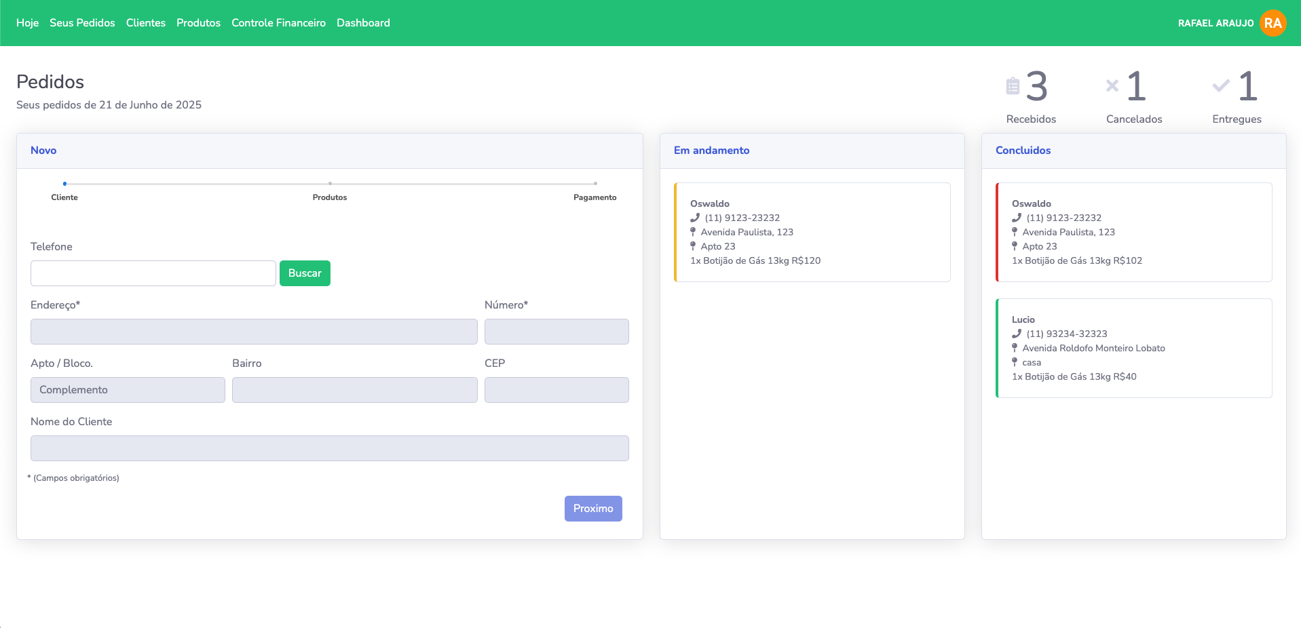
Task: Jump to the Pagamento step marker
Action: [595, 184]
